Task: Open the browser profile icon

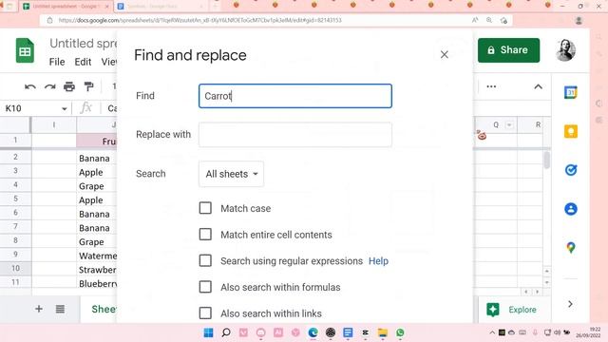Action: 579,20
